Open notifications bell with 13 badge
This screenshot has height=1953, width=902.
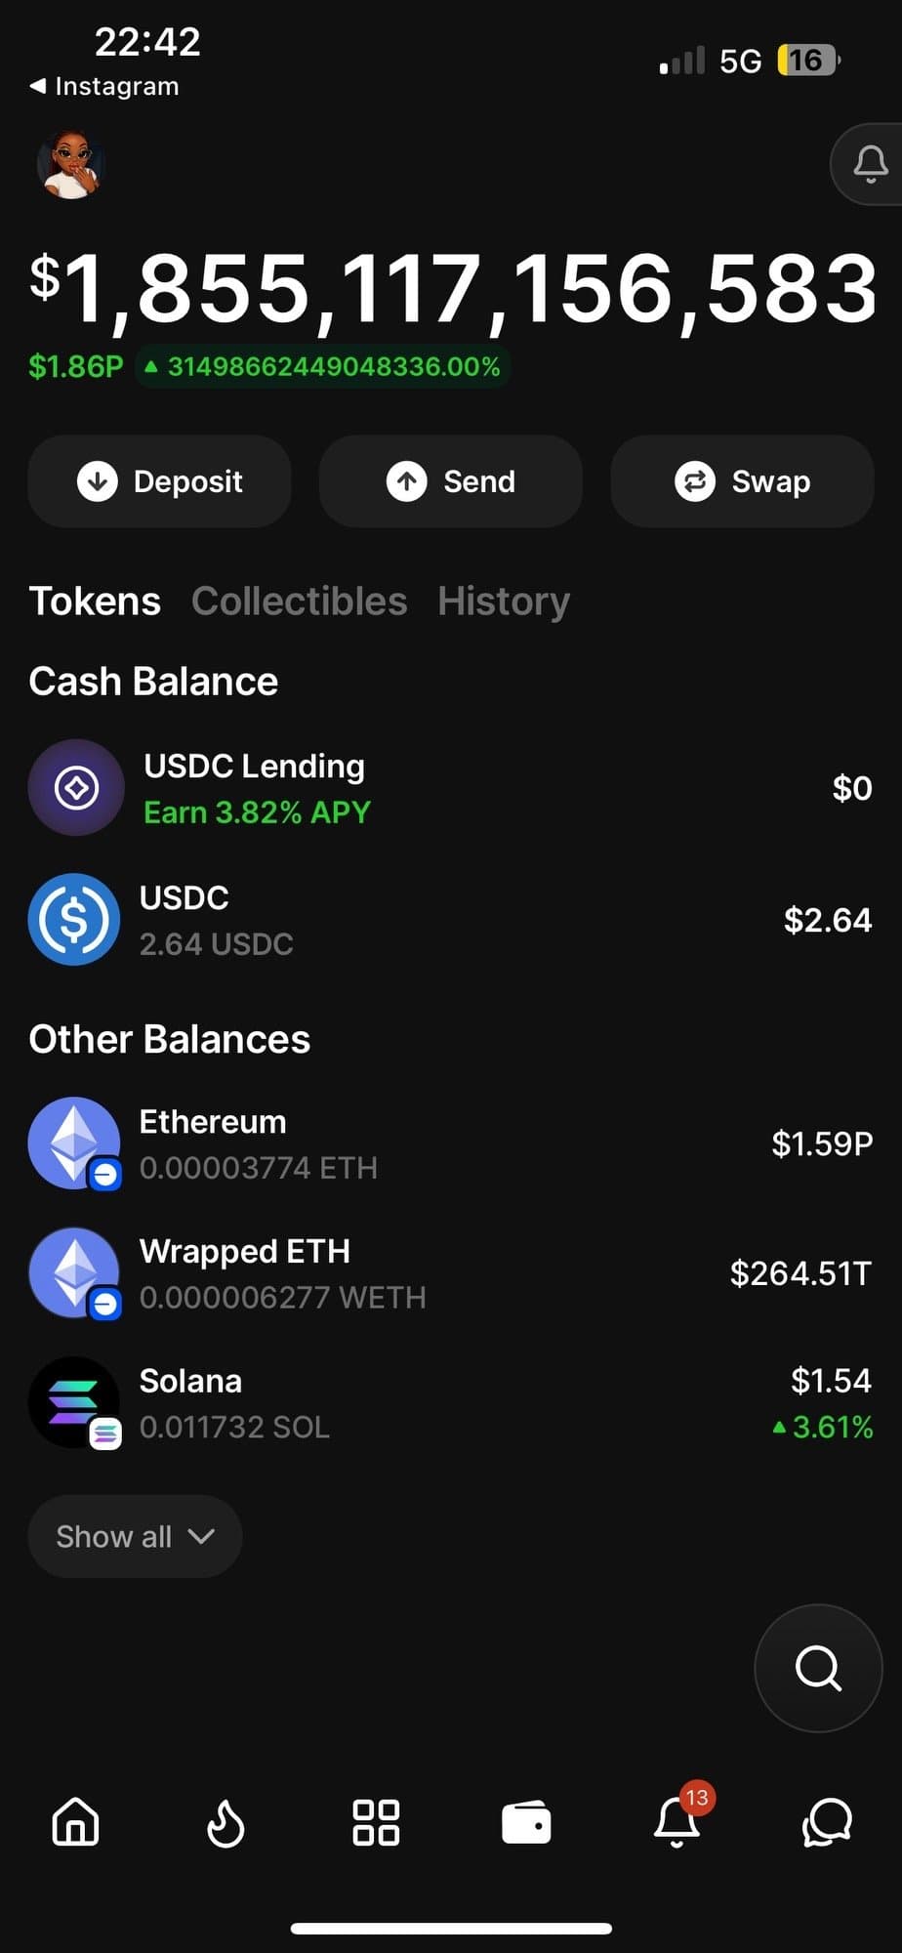pos(677,1822)
